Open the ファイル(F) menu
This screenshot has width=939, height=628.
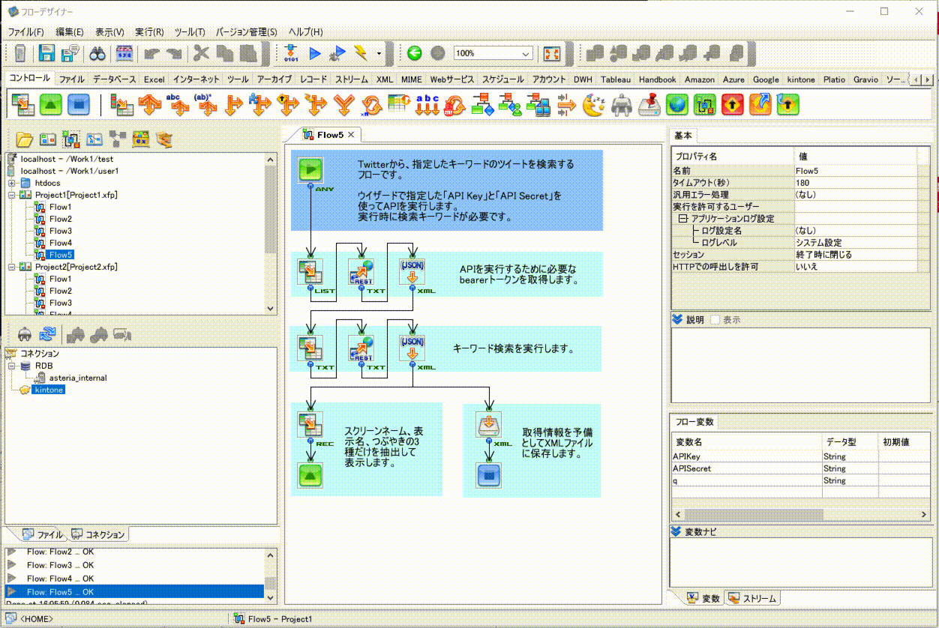coord(25,32)
